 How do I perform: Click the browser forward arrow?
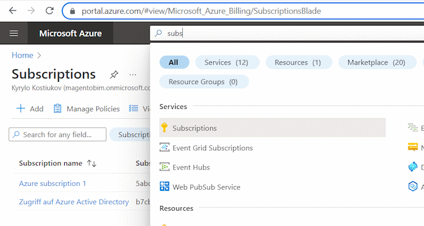coord(31,11)
